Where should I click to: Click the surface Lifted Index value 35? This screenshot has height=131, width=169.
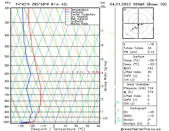tap(149, 72)
